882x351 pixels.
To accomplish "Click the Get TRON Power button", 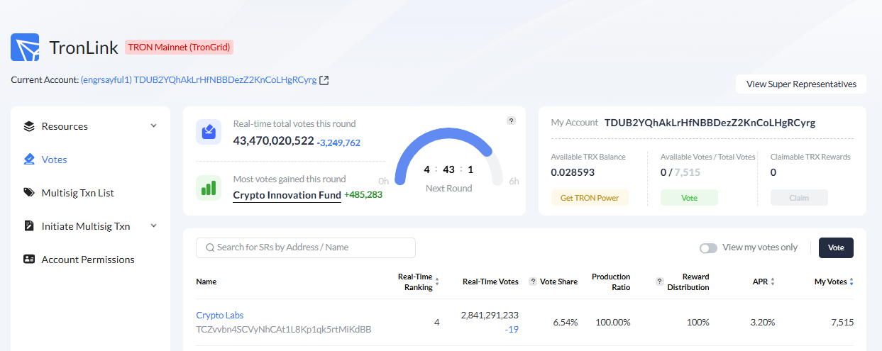I will pos(590,198).
